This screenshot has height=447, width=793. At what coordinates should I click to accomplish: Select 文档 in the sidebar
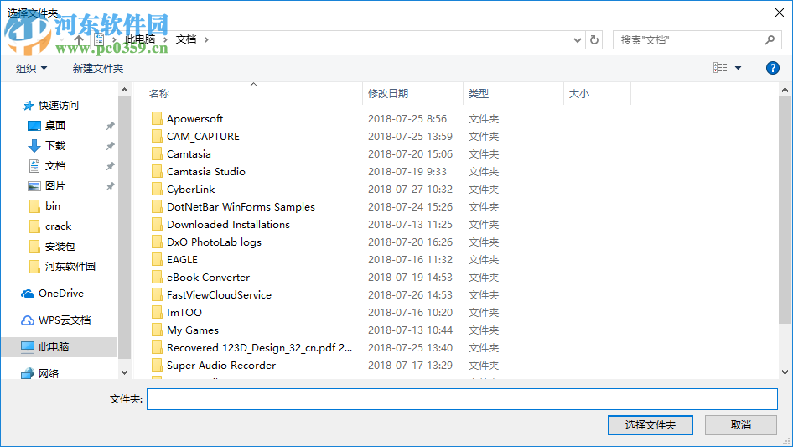pos(54,166)
